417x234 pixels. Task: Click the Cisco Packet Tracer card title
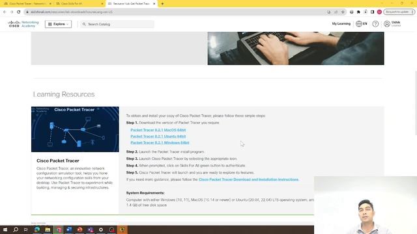click(x=58, y=161)
